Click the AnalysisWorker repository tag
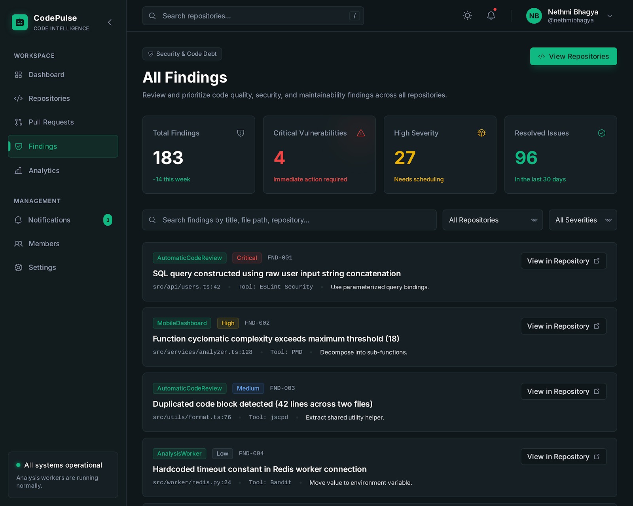This screenshot has width=633, height=506. (x=179, y=453)
